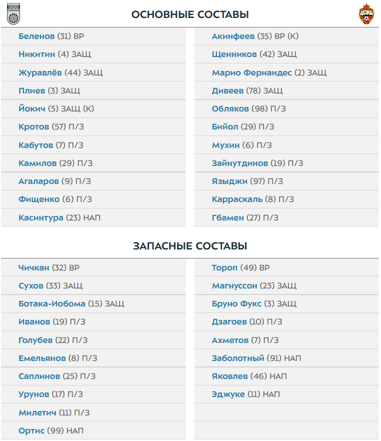Open Акинфеев goalkeeper profile
381x441 pixels.
233,36
